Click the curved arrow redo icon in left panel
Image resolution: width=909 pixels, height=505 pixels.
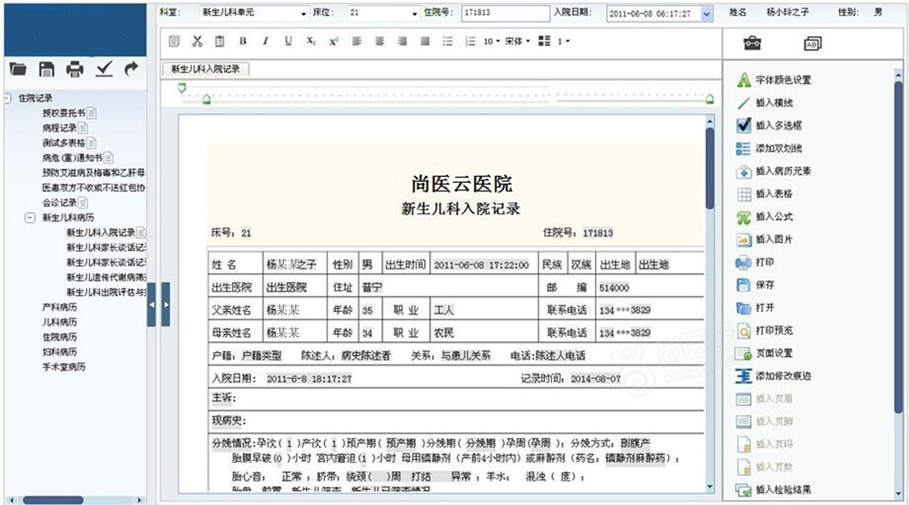click(x=132, y=69)
